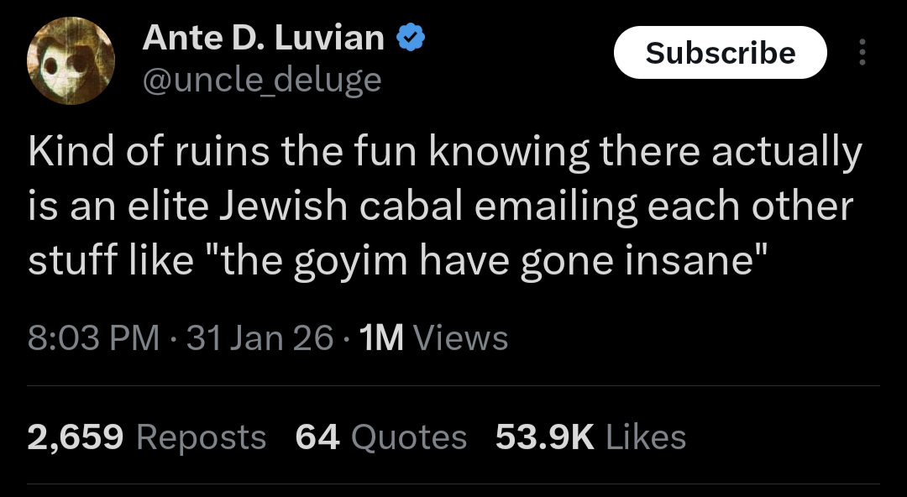Image resolution: width=907 pixels, height=497 pixels.
Task: Click the divider line below the timestamp
Action: point(453,386)
